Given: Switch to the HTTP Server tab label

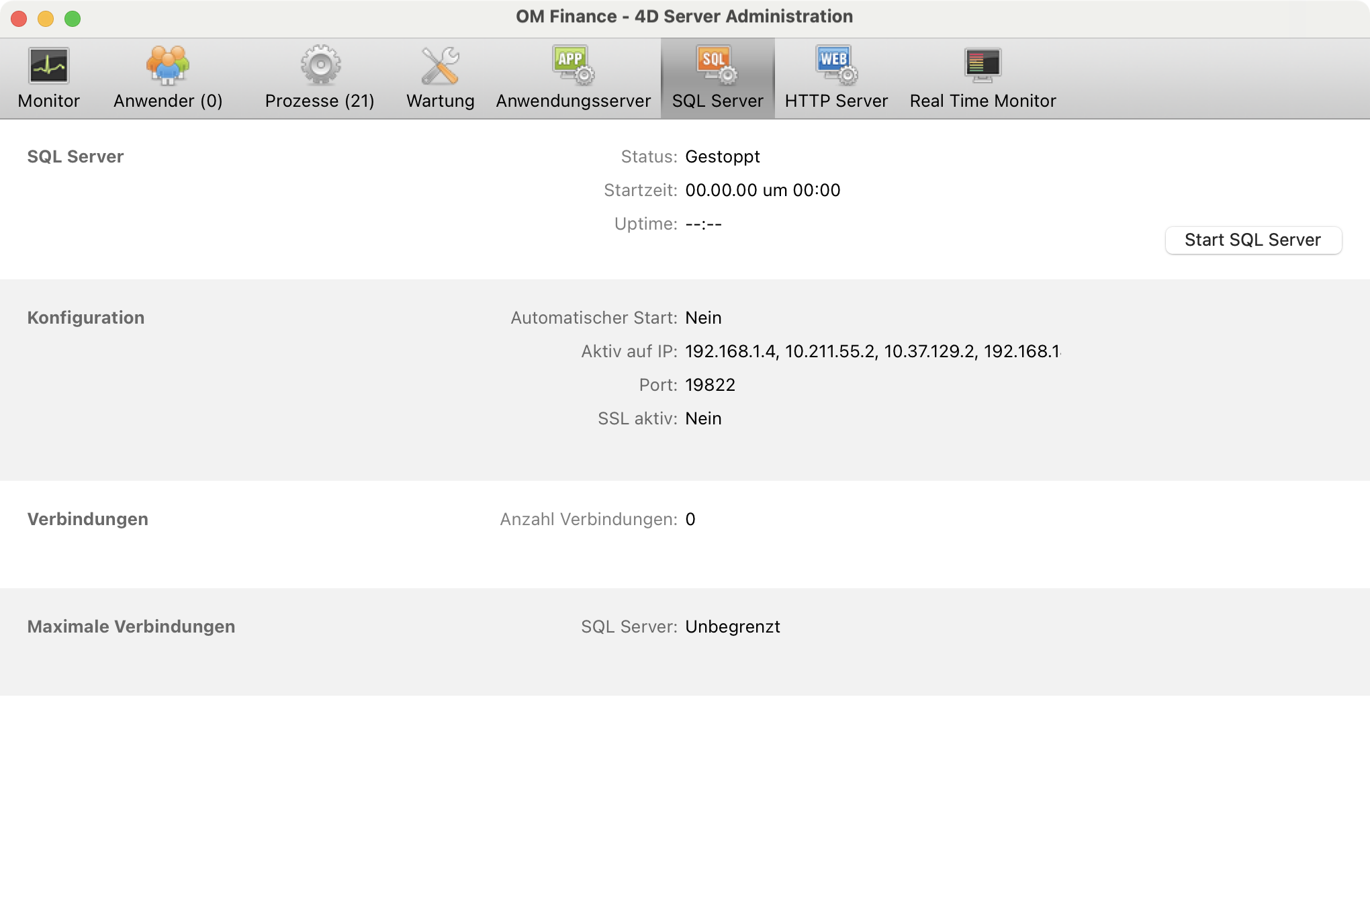Looking at the screenshot, I should click(x=836, y=101).
